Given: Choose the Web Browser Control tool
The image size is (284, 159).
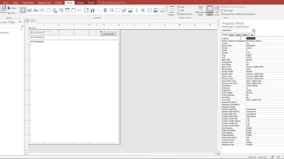Looking at the screenshot, I should click(x=61, y=10).
